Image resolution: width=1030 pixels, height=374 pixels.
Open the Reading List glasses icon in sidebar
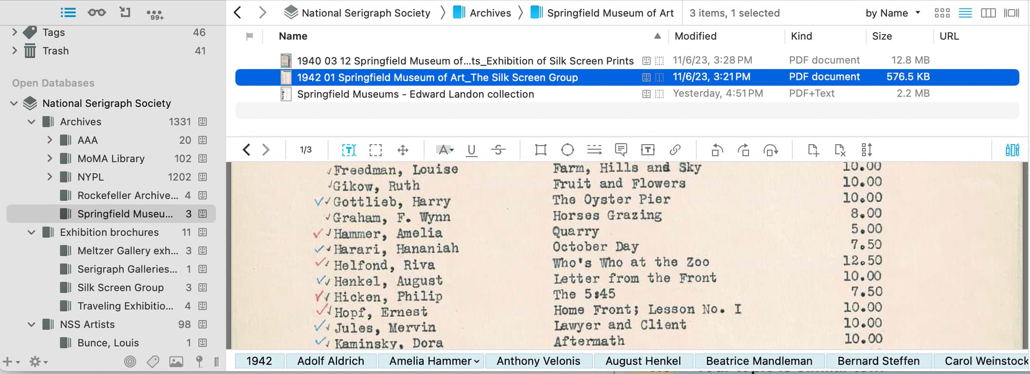point(97,12)
